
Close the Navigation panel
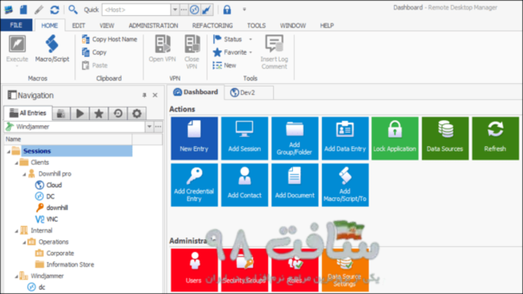[x=155, y=95]
